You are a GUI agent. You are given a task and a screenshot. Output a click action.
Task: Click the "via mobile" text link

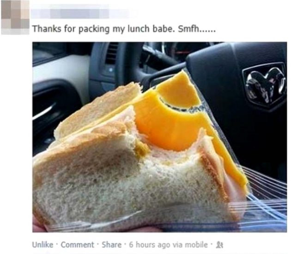190,245
